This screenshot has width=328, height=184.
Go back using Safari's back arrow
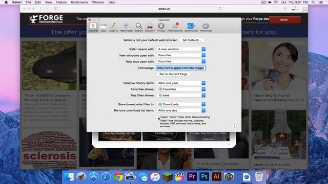point(40,9)
